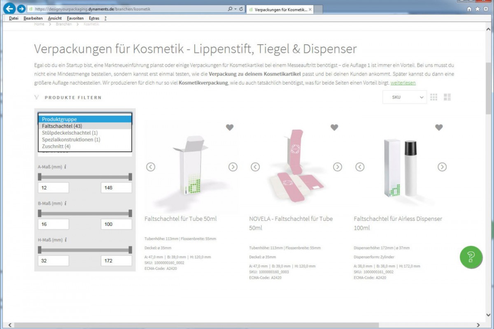Switch to grid view layout icon
Screen dimensions: 494x329
(x=433, y=97)
